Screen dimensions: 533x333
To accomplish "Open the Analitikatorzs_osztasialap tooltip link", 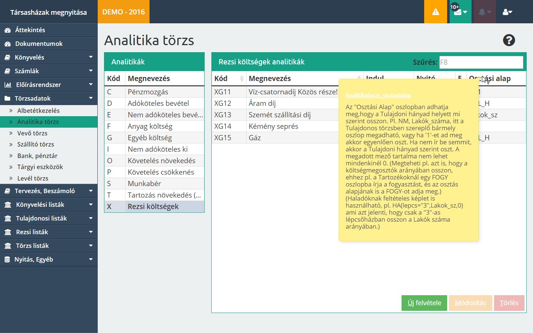I will (378, 95).
